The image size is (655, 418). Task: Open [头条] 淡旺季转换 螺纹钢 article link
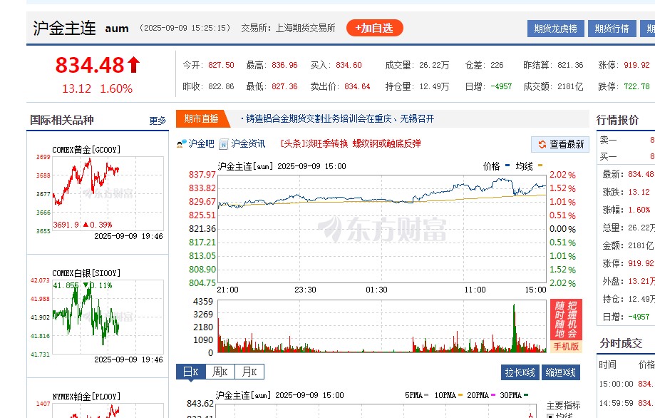(351, 144)
